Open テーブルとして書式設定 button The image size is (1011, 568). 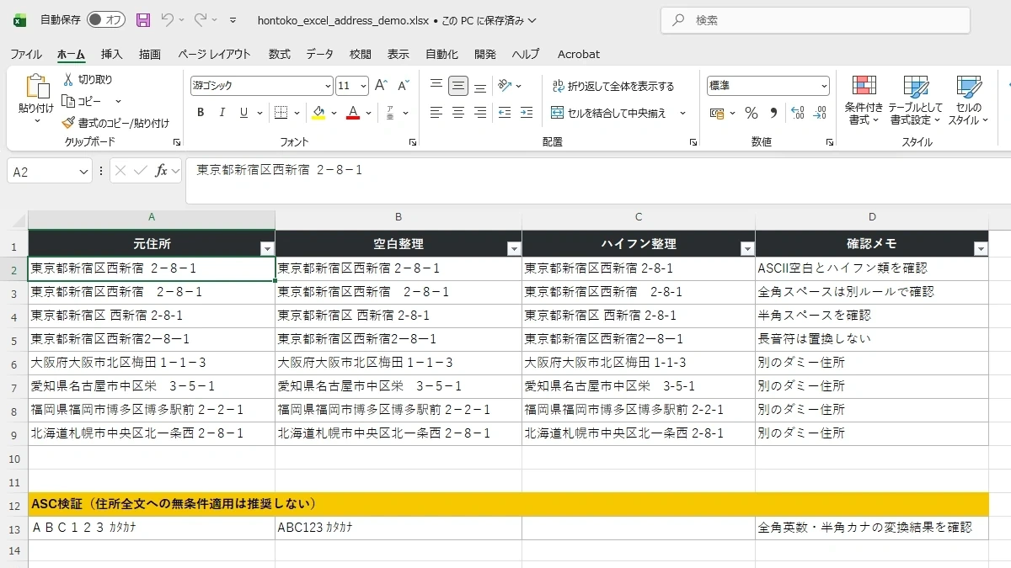tap(916, 101)
